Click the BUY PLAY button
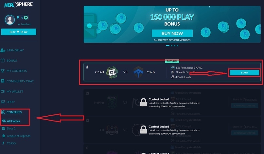This screenshot has height=154, width=264. 19,32
